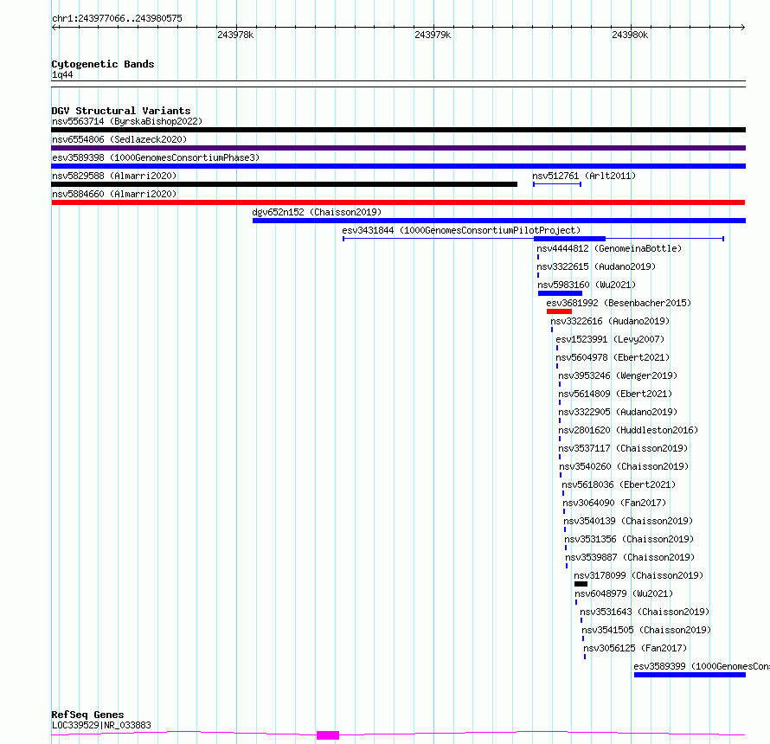Open nsv512761 (Arlt2011) label

584,176
